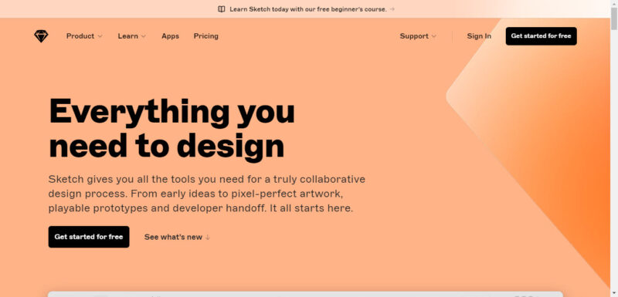The image size is (618, 297).
Task: Click the scrollbar up arrow
Action: point(614,4)
